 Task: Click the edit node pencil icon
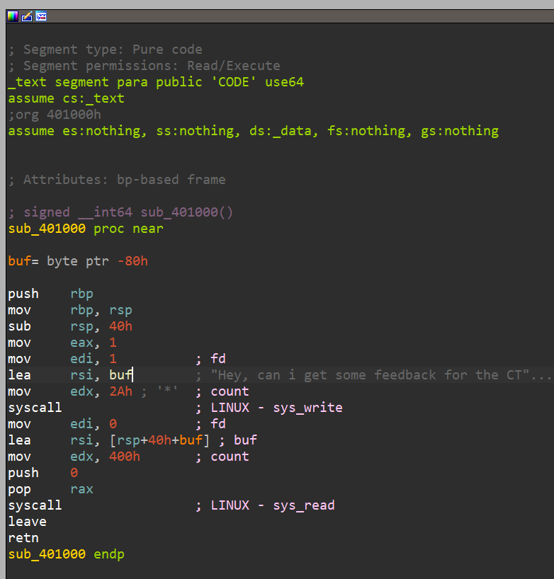click(26, 16)
